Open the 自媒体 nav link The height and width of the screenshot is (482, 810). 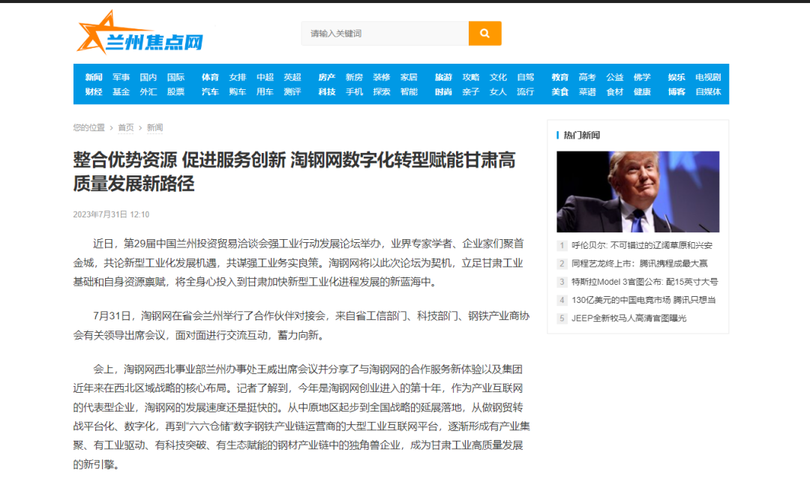coord(708,92)
